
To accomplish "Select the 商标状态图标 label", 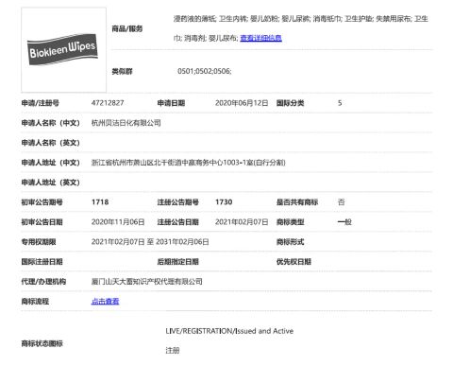I will (x=42, y=343).
